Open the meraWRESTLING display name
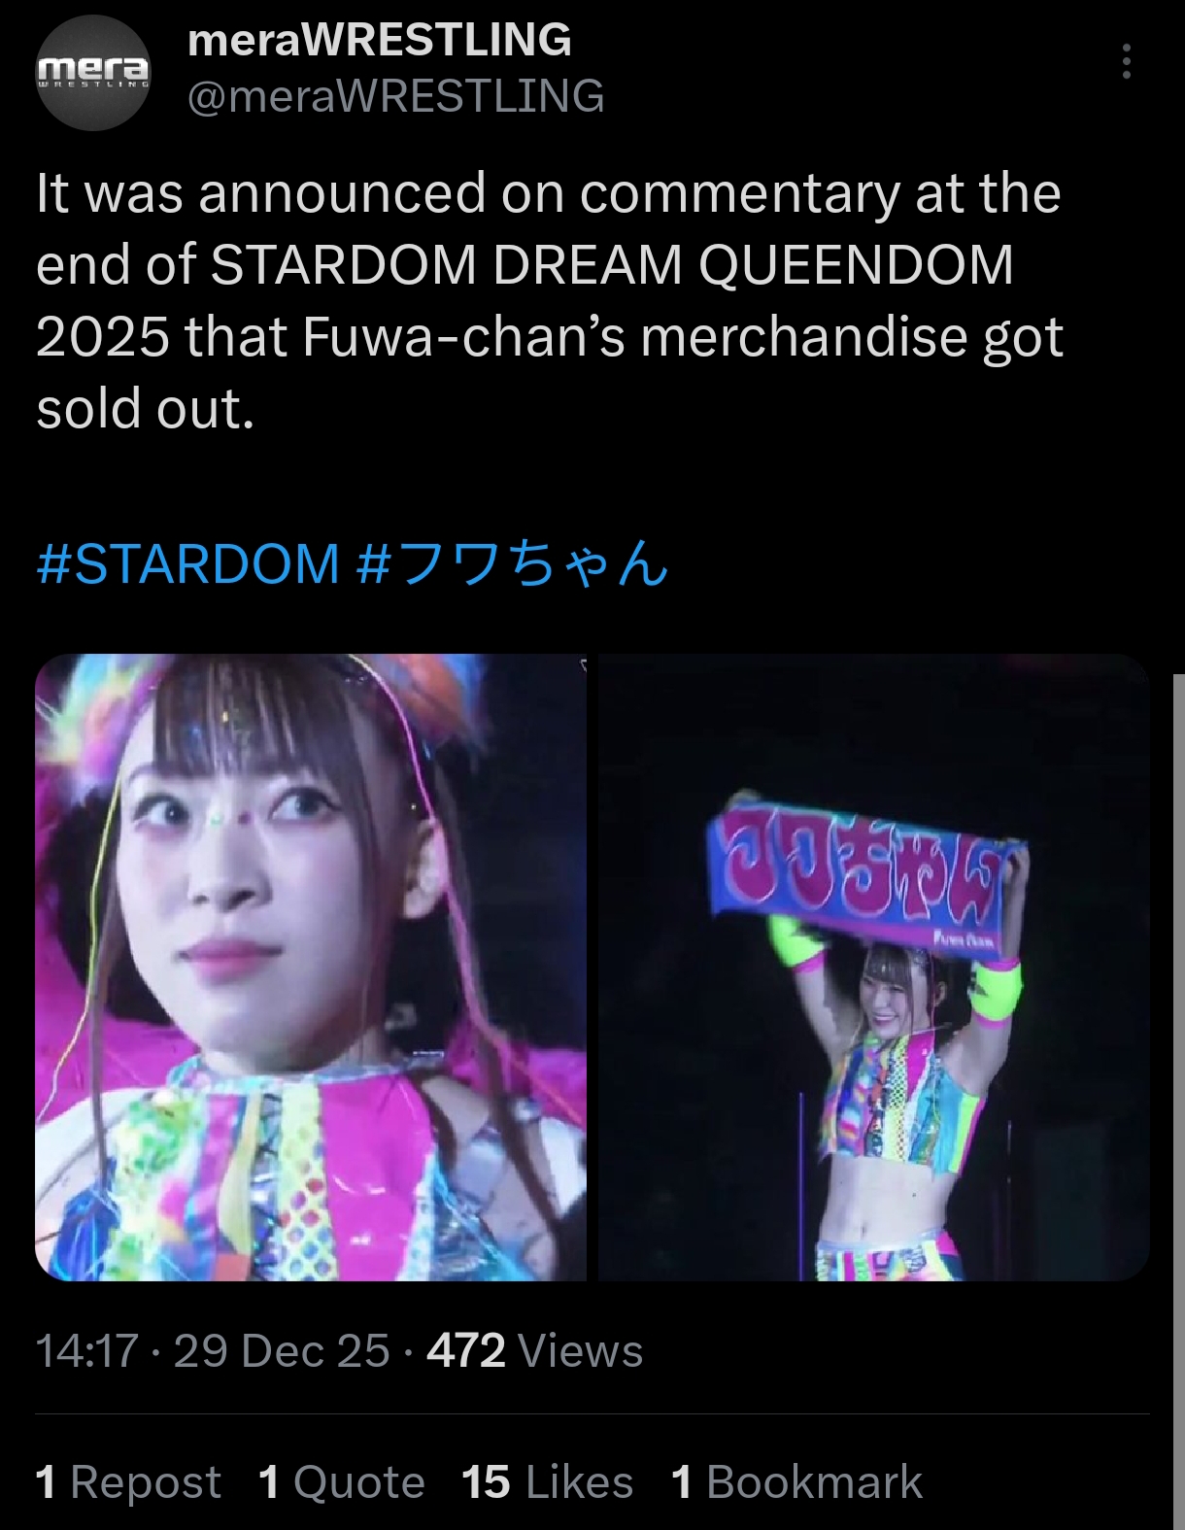The height and width of the screenshot is (1530, 1185). pyautogui.click(x=379, y=40)
